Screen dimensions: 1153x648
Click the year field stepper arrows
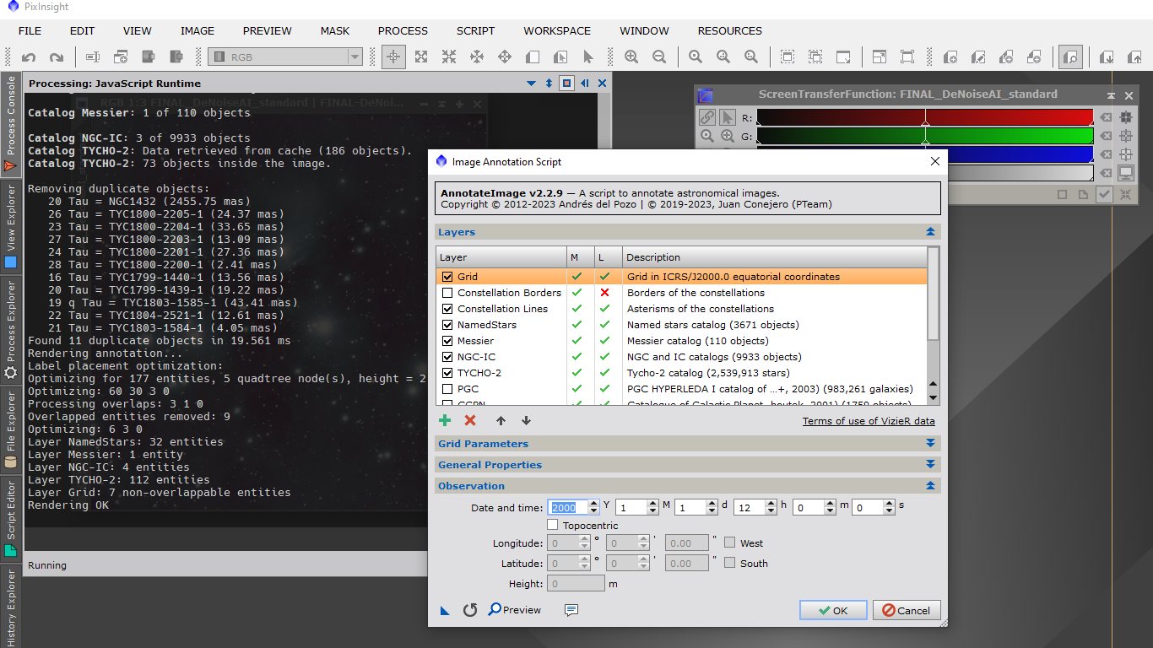point(594,507)
